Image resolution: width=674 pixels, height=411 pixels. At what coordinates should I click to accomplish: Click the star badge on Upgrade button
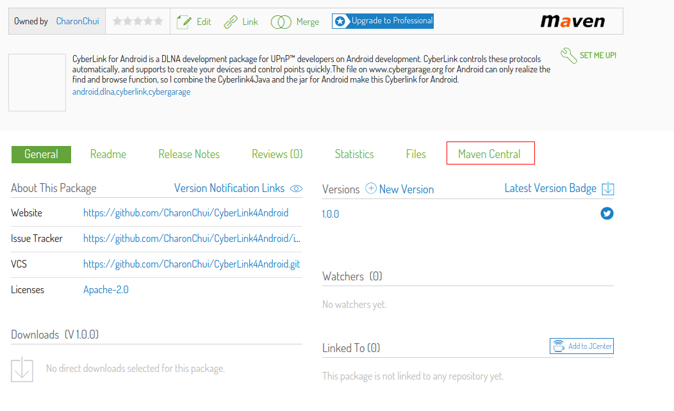(x=340, y=21)
